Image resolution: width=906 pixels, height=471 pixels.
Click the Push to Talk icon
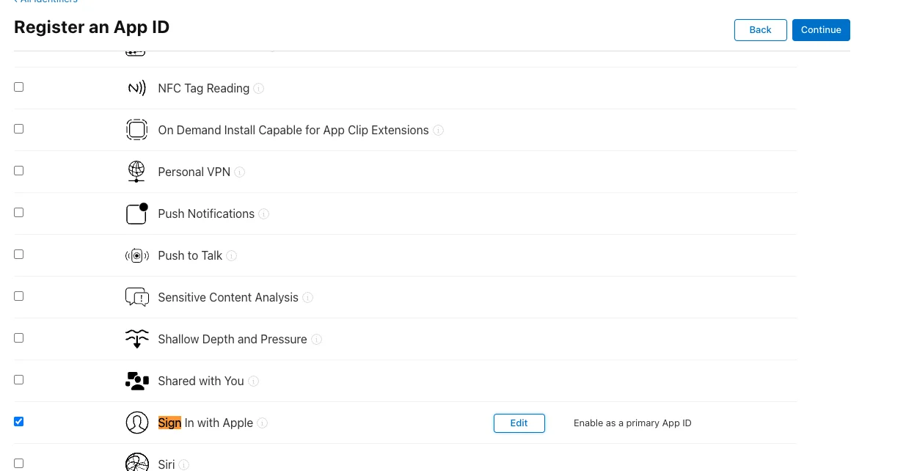point(136,255)
